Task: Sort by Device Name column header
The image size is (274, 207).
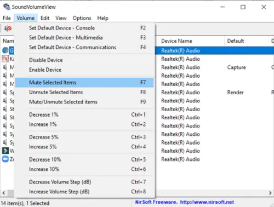Action: (x=190, y=41)
